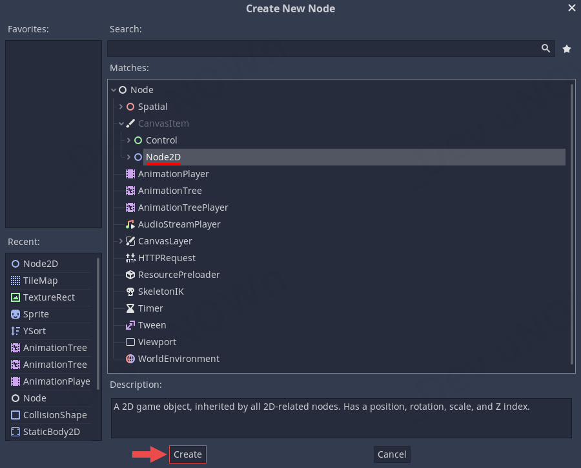Choose StaticBody2D from the Recent list
Image resolution: width=581 pixels, height=468 pixels.
[x=52, y=432]
